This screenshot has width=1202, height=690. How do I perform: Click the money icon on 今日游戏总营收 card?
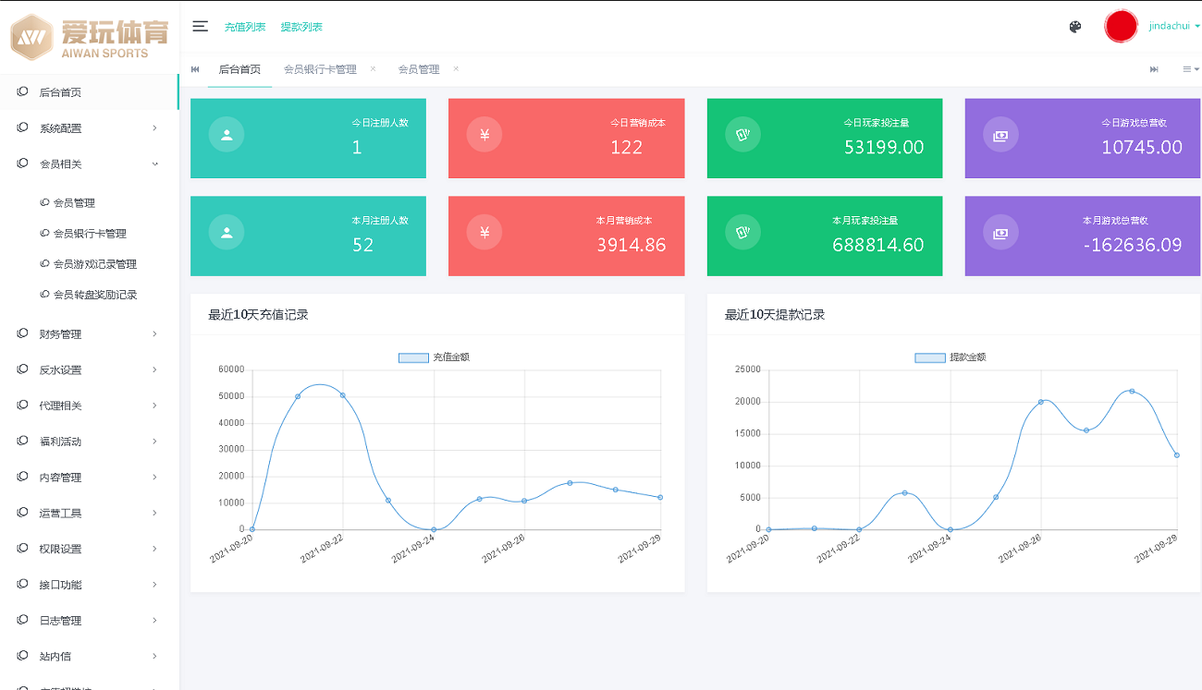(x=1000, y=136)
